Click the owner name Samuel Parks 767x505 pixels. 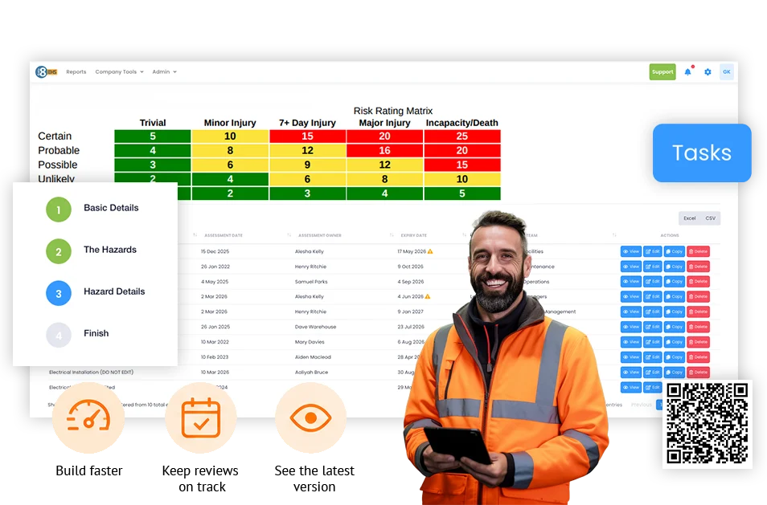[x=311, y=282]
